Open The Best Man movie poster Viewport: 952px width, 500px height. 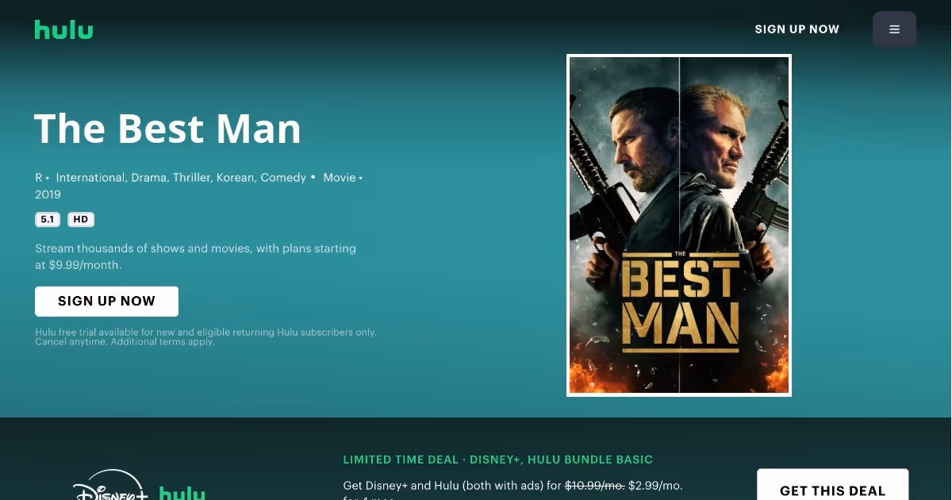(679, 225)
